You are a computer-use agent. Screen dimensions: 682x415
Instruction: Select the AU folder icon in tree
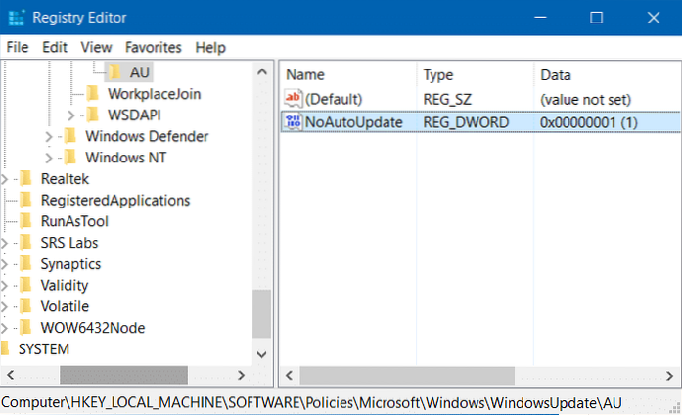(114, 71)
